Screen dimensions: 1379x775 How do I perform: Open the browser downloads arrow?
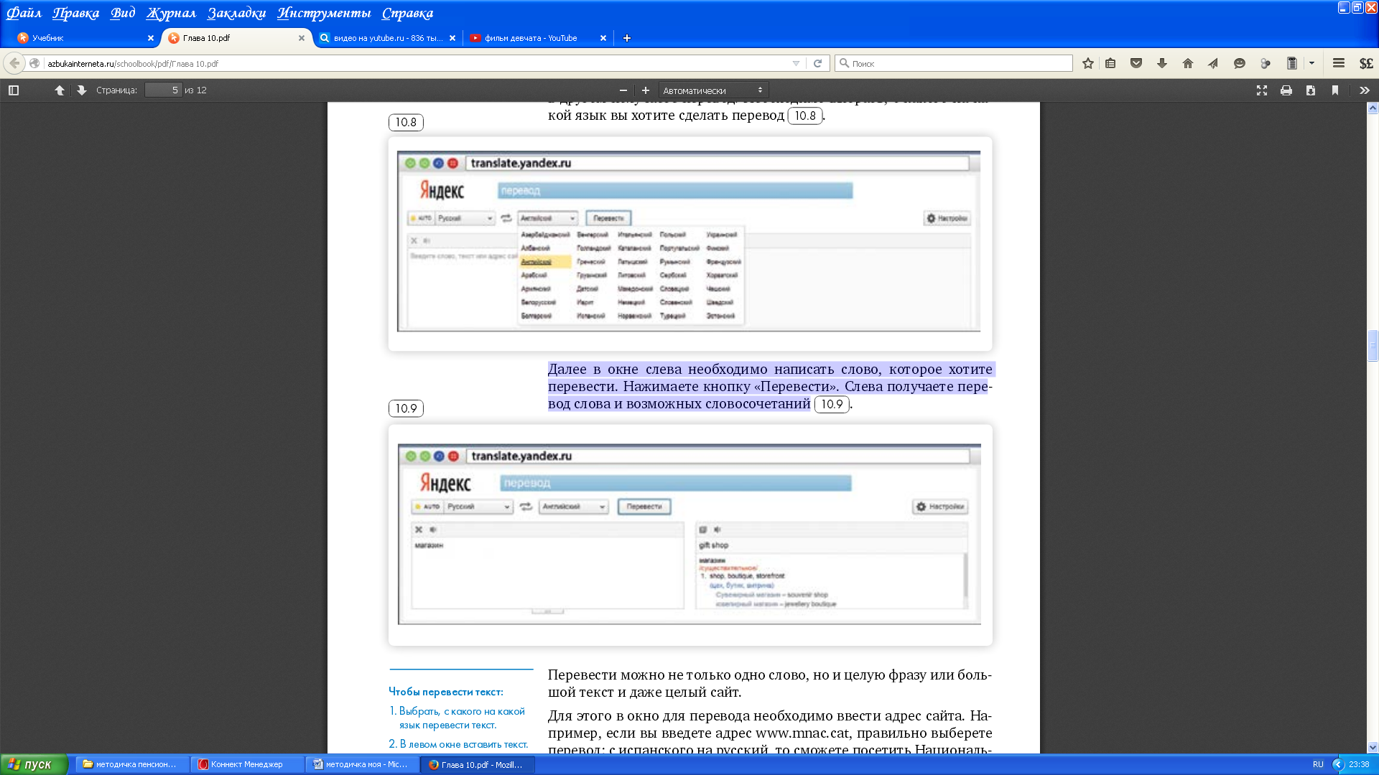coord(1162,63)
